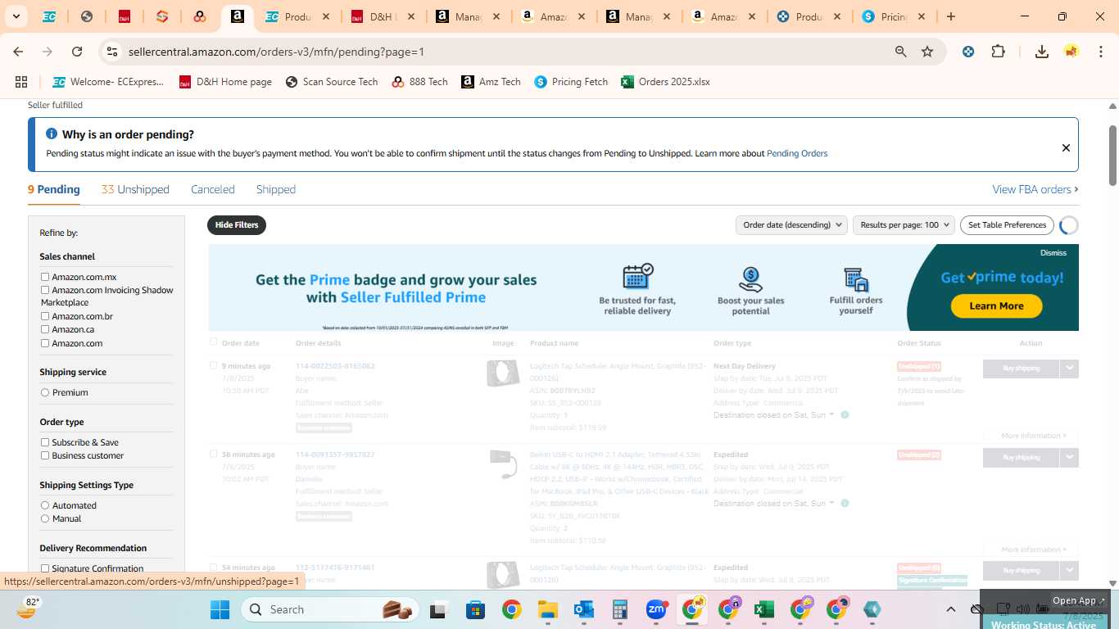The height and width of the screenshot is (629, 1119).
Task: Switch to the D&H browser tab
Action: coord(382,16)
